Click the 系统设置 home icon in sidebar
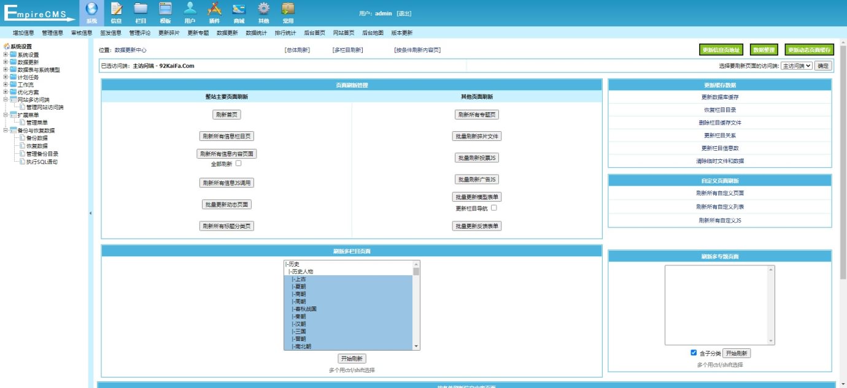 7,46
